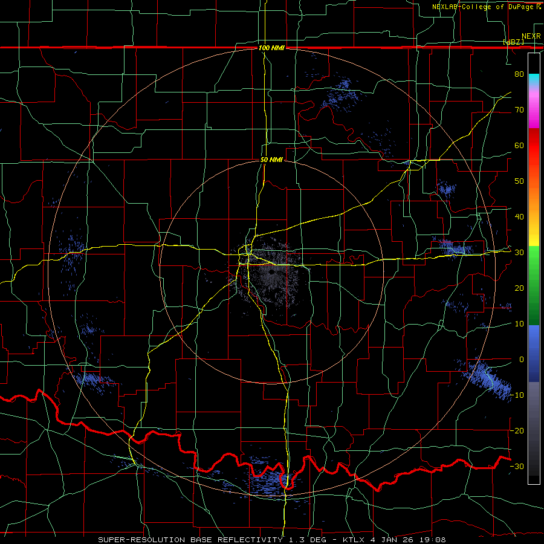Click the 80 value on the dBZ scale
544x544 pixels.
point(519,74)
